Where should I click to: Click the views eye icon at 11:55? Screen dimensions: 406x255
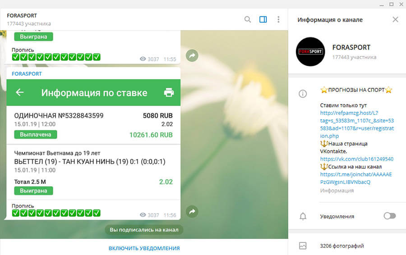click(x=143, y=59)
